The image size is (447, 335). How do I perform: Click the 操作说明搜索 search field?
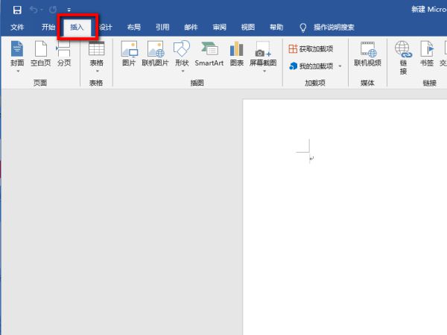(x=334, y=28)
